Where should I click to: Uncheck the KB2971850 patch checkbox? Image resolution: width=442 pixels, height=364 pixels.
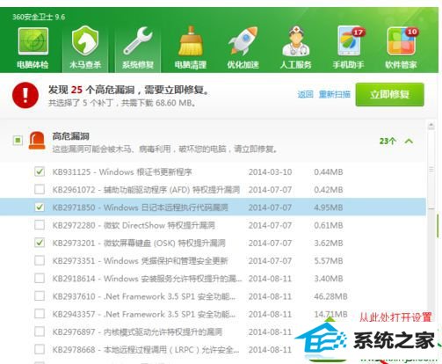pos(40,207)
